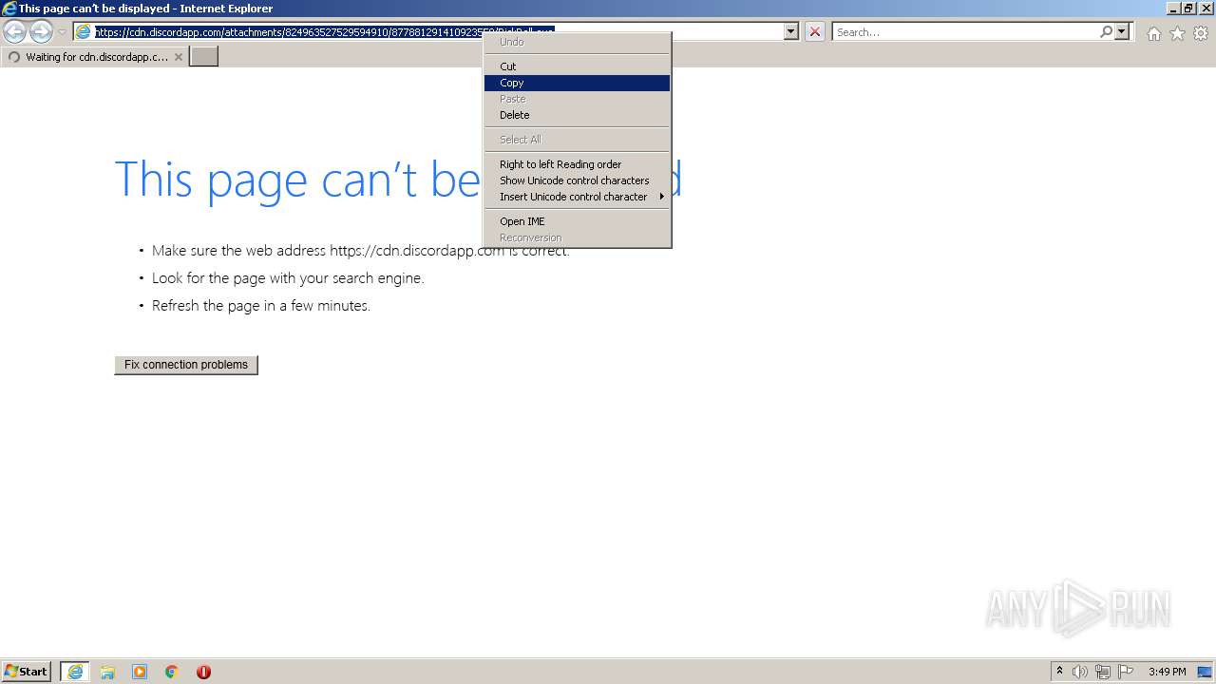The width and height of the screenshot is (1216, 684).
Task: Choose Delete from the context menu
Action: tap(577, 115)
